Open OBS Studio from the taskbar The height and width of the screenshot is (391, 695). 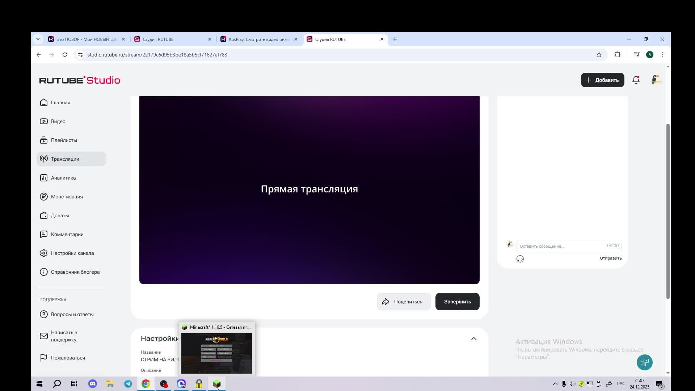[x=164, y=384]
